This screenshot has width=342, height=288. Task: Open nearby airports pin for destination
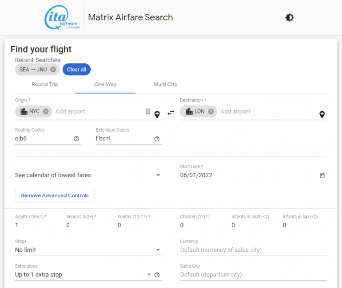(322, 115)
